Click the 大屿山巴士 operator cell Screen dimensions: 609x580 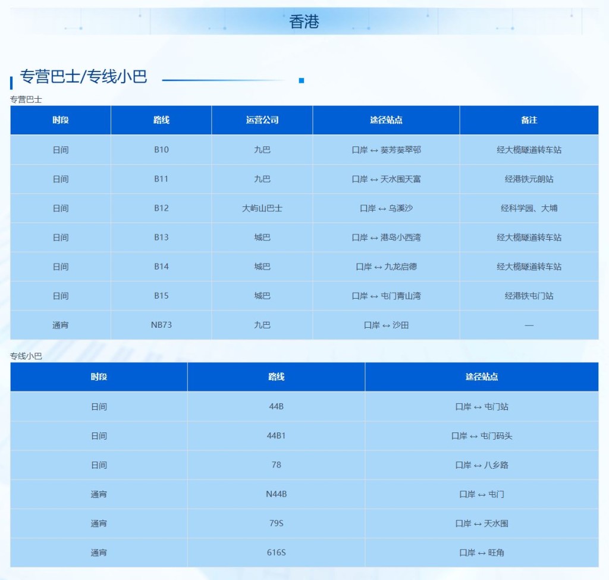pos(262,208)
